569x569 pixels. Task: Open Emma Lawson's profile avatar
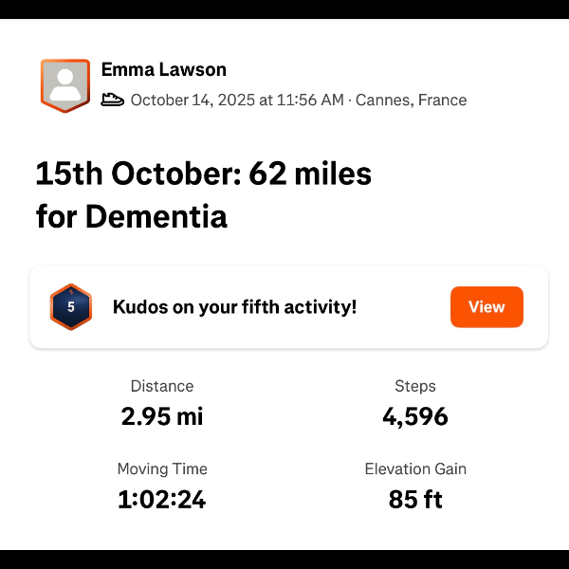pos(65,85)
